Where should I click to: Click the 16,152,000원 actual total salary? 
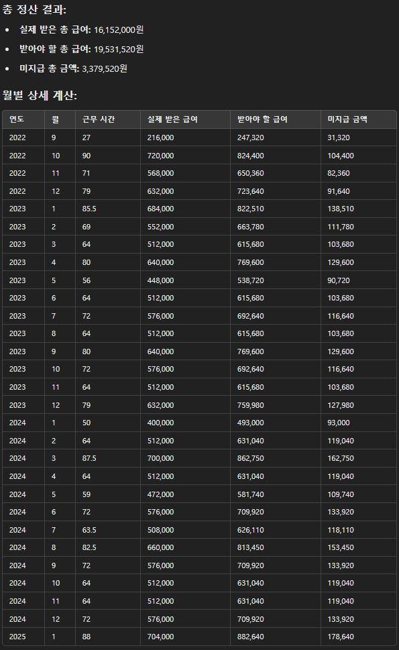119,30
